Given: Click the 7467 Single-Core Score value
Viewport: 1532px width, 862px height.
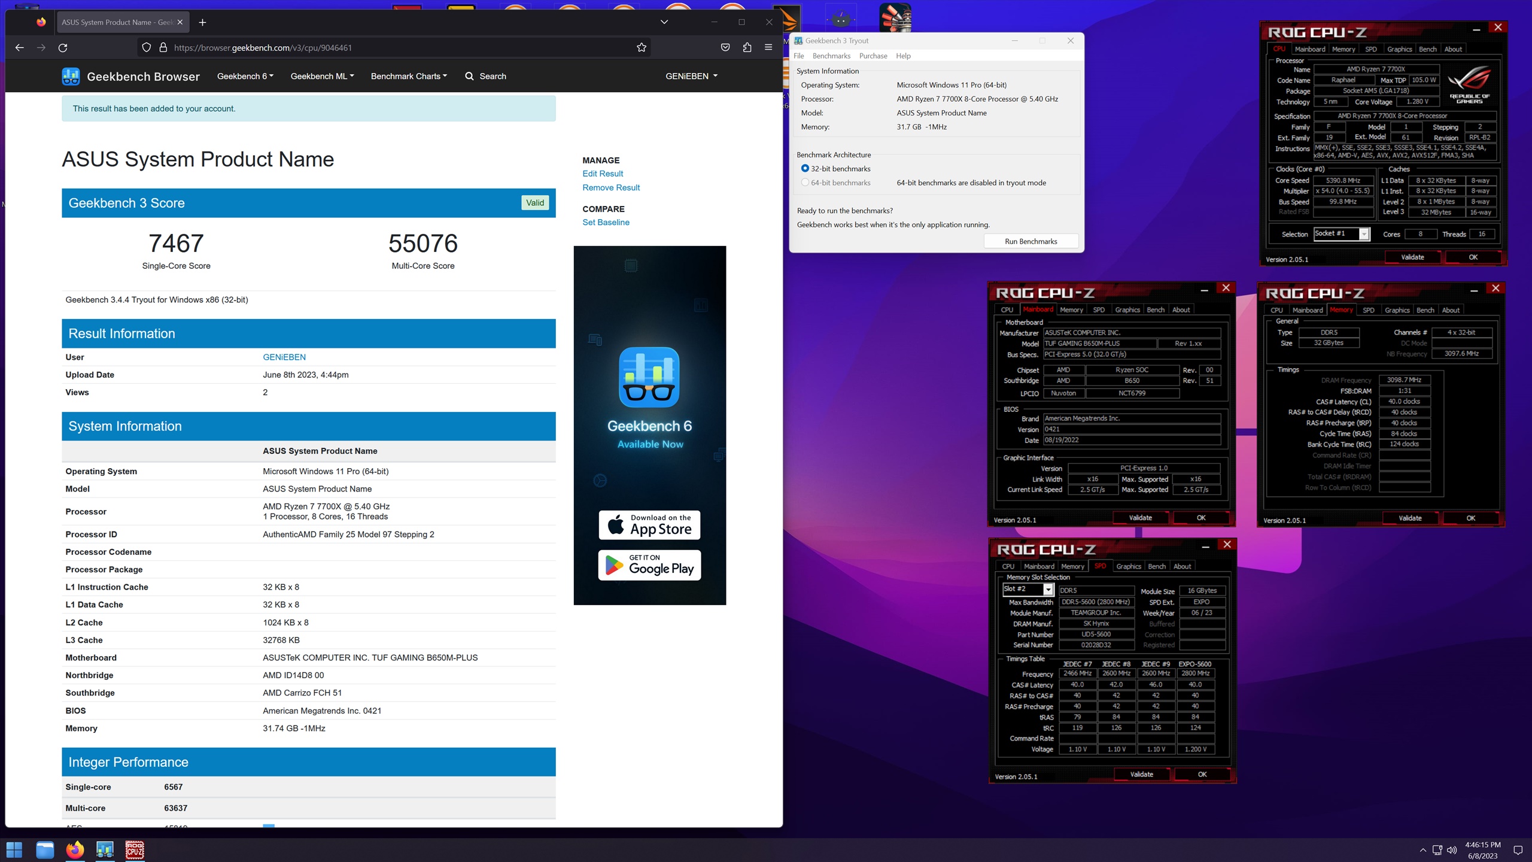Looking at the screenshot, I should click(176, 244).
